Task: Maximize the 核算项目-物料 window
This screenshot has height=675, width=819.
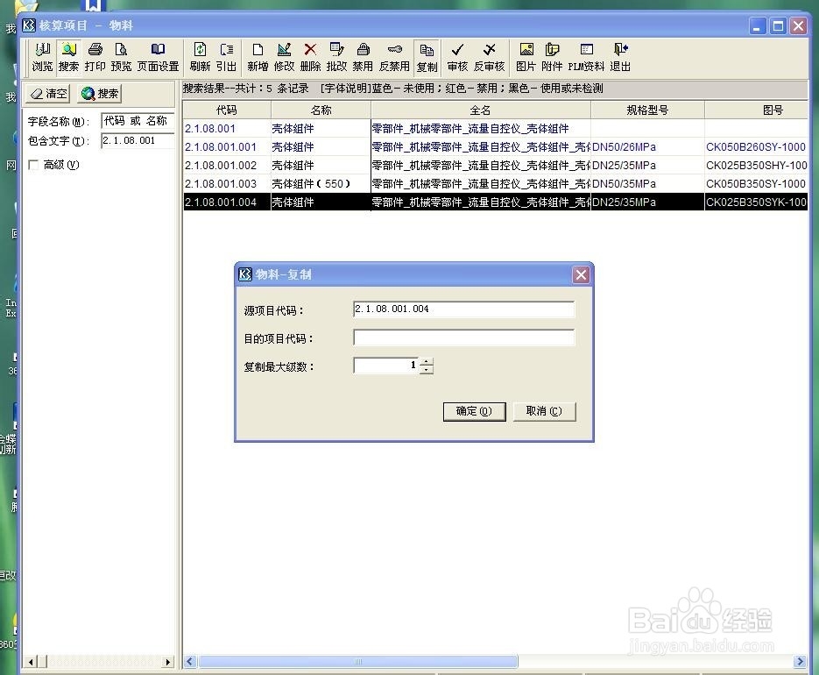Action: point(778,25)
